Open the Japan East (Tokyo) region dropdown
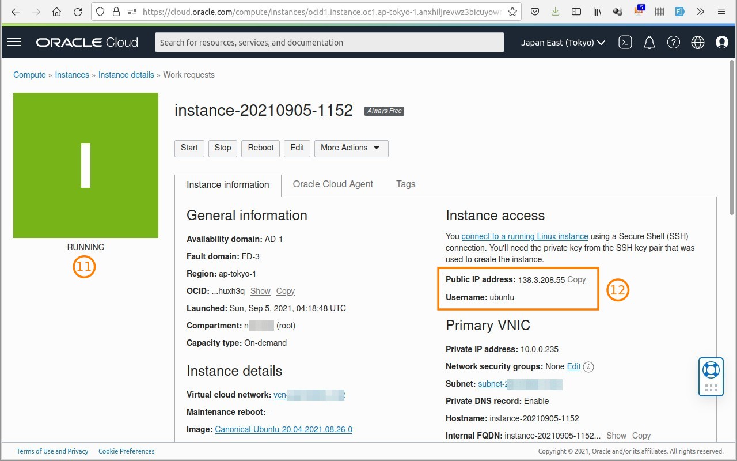The image size is (737, 461). pyautogui.click(x=563, y=42)
